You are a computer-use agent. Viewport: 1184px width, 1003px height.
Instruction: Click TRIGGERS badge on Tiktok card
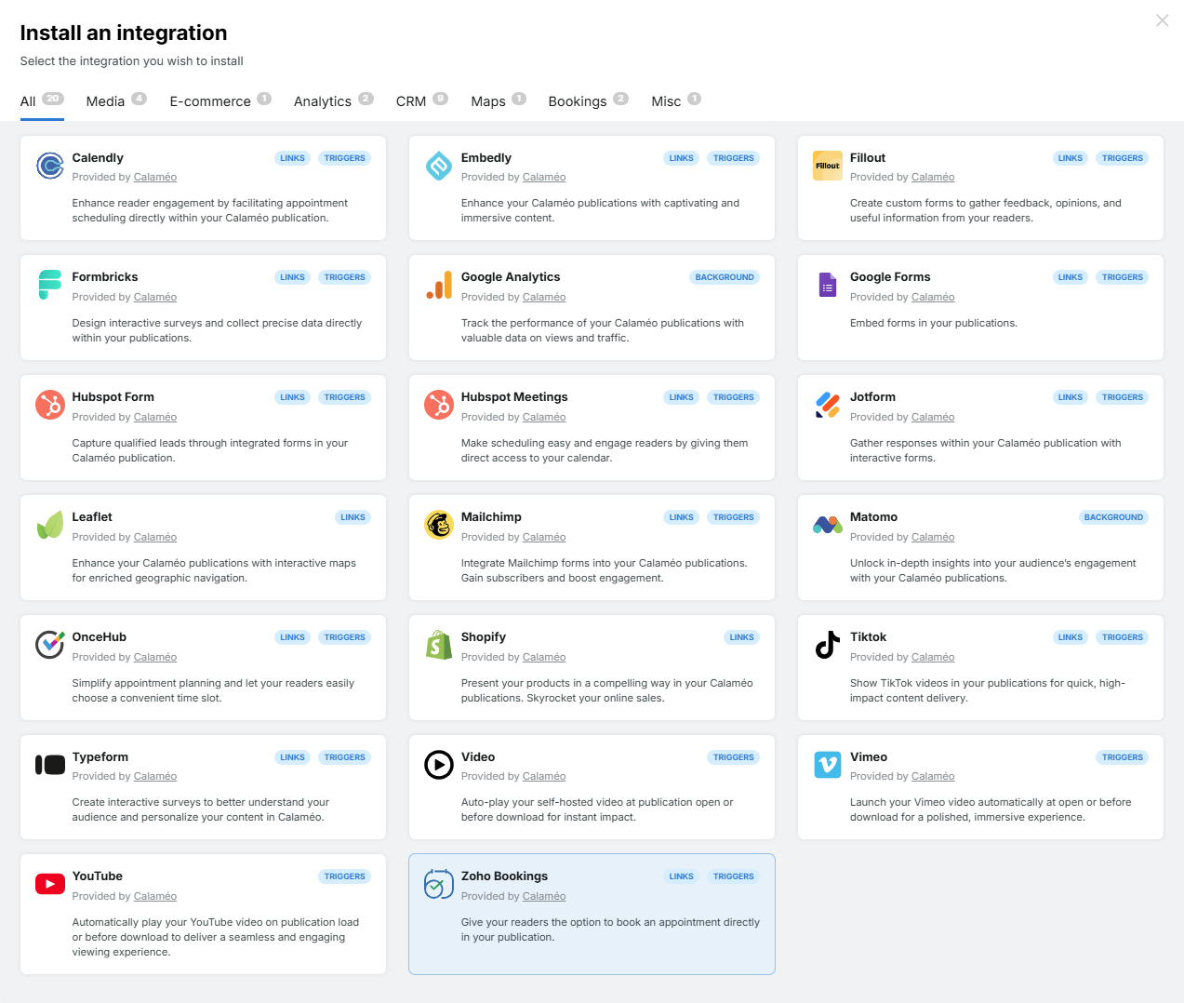coord(1122,637)
